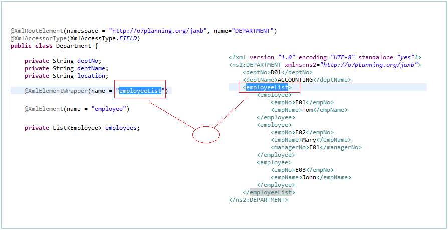Click the @XmlElement annotation name
Viewport: 448px width, 230px height.
44,109
